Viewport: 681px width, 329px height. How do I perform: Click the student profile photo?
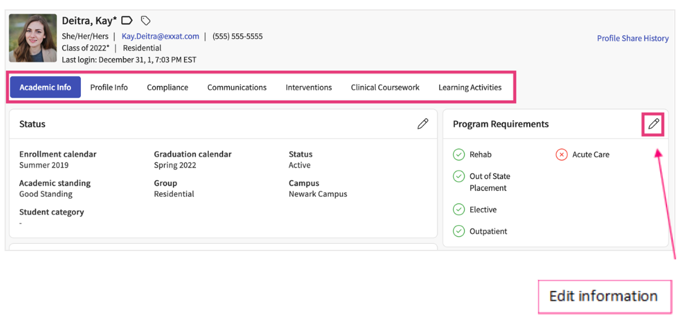click(x=33, y=38)
